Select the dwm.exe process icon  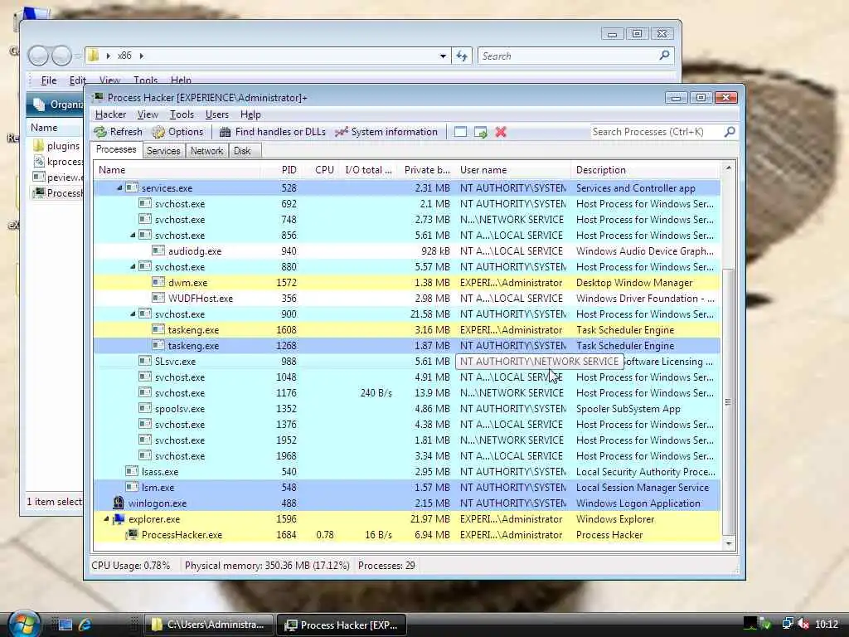coord(158,282)
